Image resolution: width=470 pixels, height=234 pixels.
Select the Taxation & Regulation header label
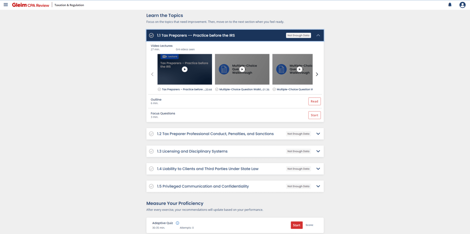pos(69,5)
